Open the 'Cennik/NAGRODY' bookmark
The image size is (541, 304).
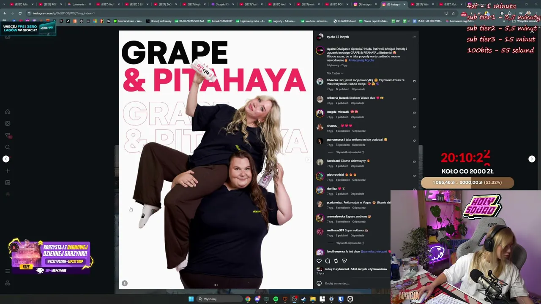pos(220,21)
